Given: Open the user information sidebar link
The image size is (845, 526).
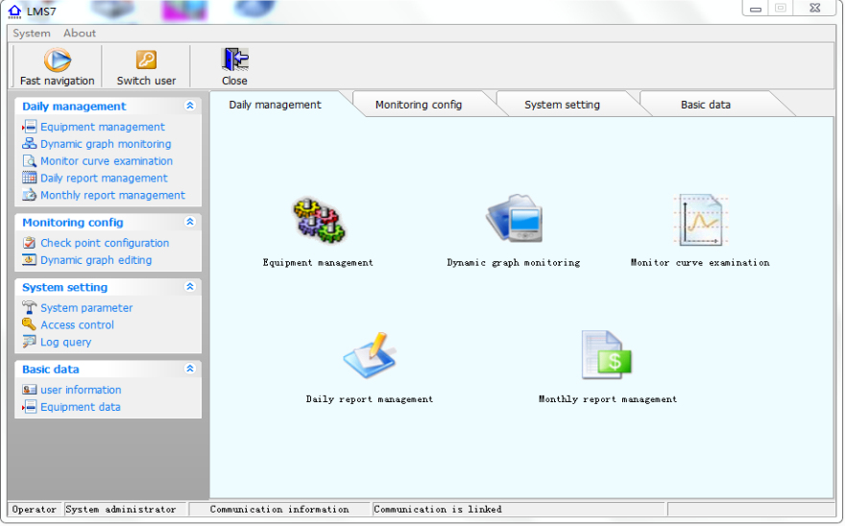Looking at the screenshot, I should pos(81,390).
